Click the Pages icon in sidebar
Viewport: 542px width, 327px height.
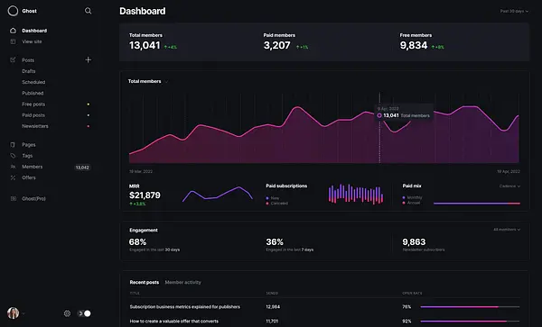13,145
